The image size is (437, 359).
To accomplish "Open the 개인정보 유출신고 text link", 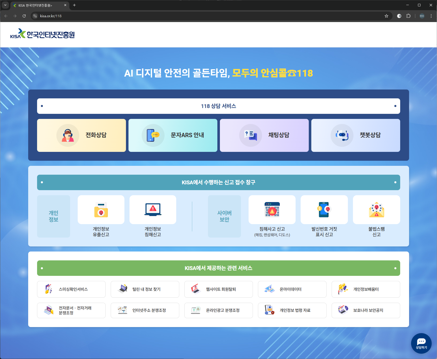I will point(101,232).
